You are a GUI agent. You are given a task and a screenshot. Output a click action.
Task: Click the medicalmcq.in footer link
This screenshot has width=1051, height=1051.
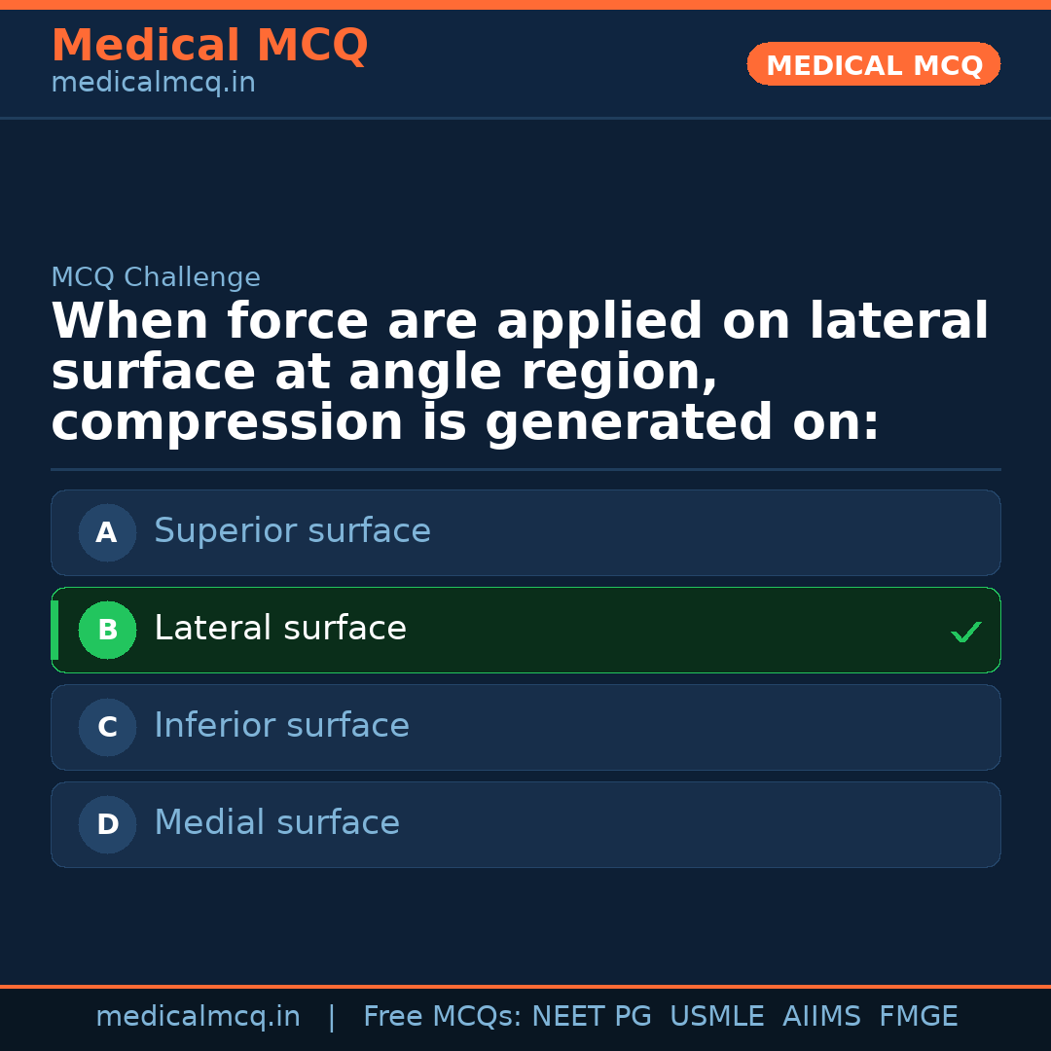(x=199, y=1015)
